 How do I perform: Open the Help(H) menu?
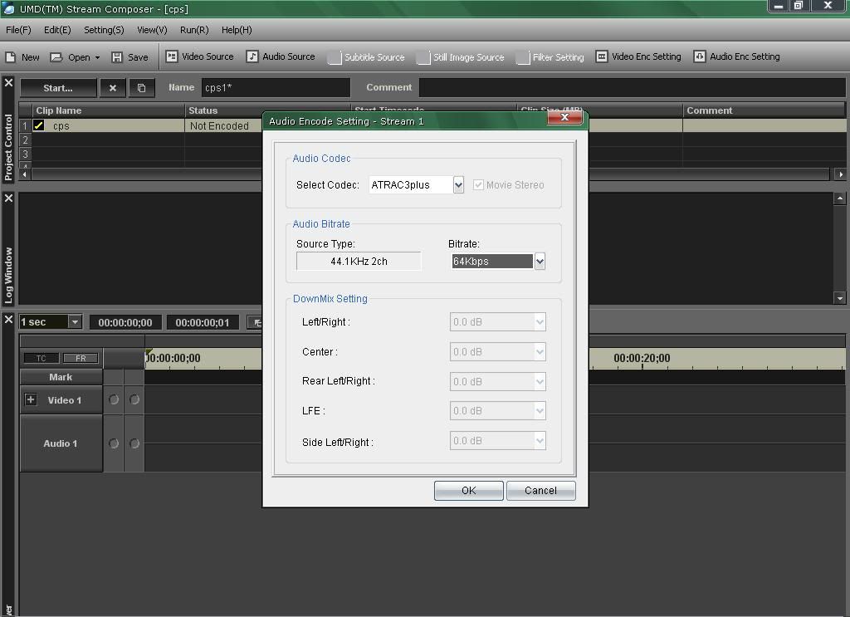tap(237, 30)
